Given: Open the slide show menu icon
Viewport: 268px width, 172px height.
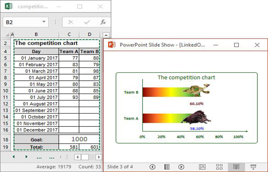Looking at the screenshot, I should click(x=167, y=167).
